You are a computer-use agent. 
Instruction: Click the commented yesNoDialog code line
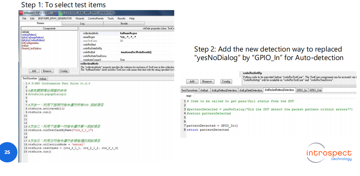pyautogui.click(x=270, y=109)
